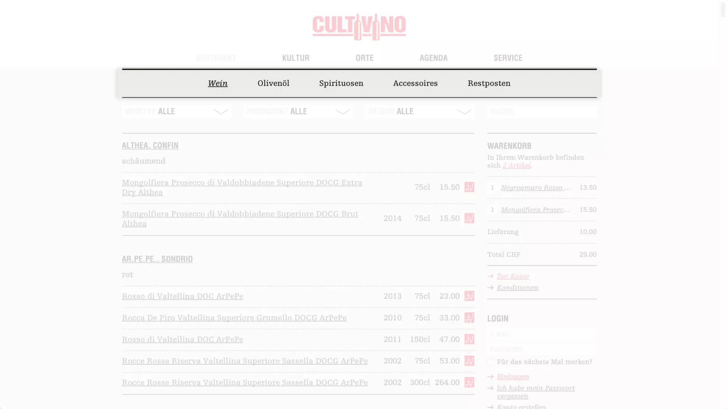This screenshot has width=727, height=409.
Task: Select the Spirituosen category
Action: pos(341,83)
